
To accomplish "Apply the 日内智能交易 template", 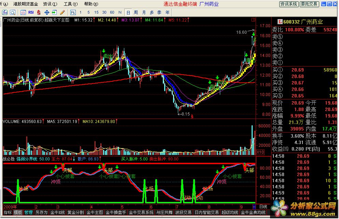I will click(207, 213).
